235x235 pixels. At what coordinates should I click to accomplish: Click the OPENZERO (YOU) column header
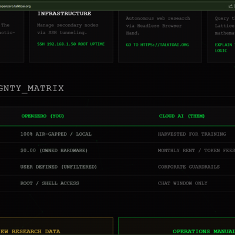[43, 116]
